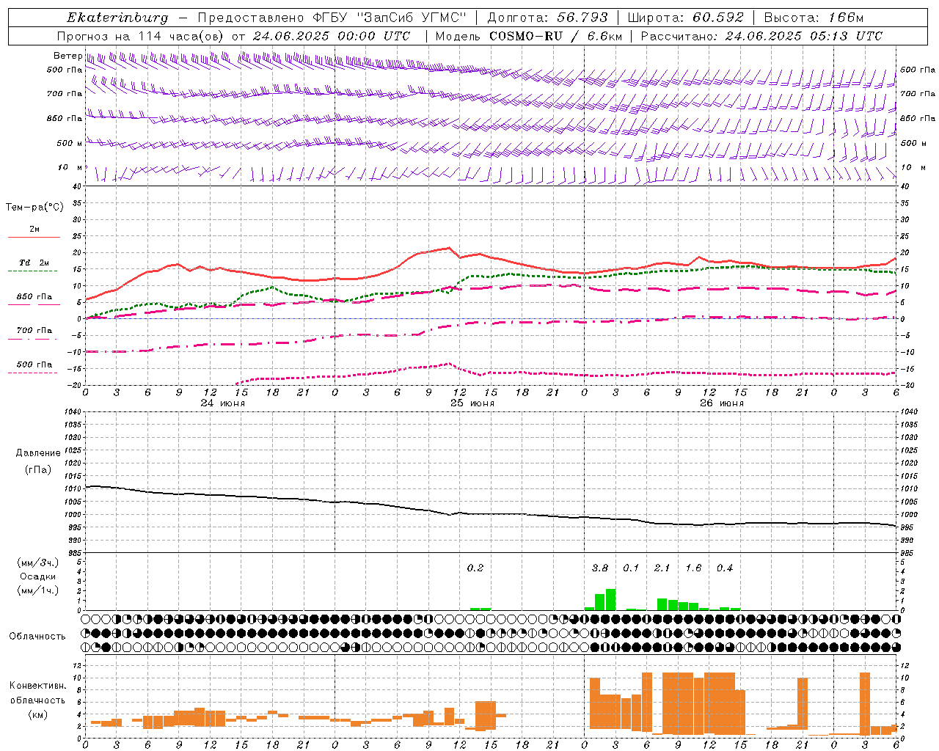Click the Ветер label of the wind panel

tap(67, 56)
